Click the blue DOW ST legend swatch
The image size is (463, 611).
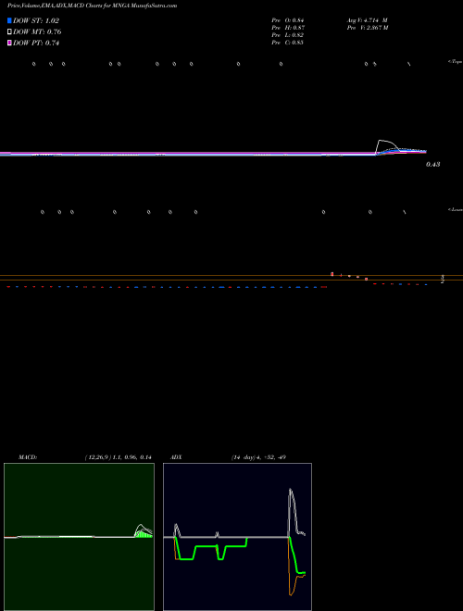click(x=10, y=20)
